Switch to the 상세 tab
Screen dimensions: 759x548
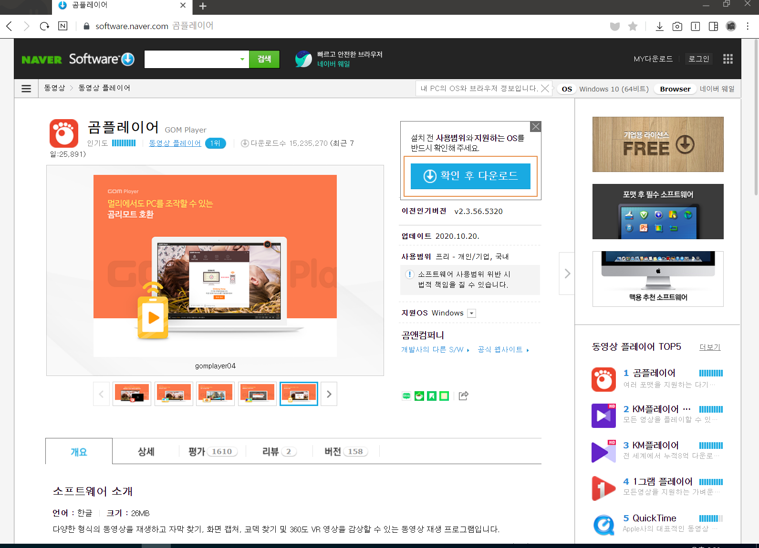click(x=146, y=451)
